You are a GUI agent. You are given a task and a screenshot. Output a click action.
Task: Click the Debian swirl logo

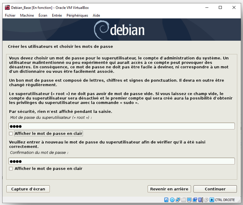102,30
